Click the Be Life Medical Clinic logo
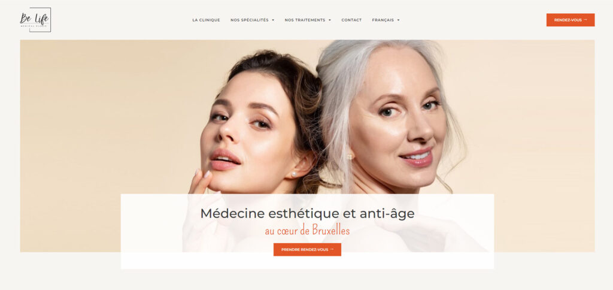Image resolution: width=613 pixels, height=290 pixels. [x=35, y=20]
